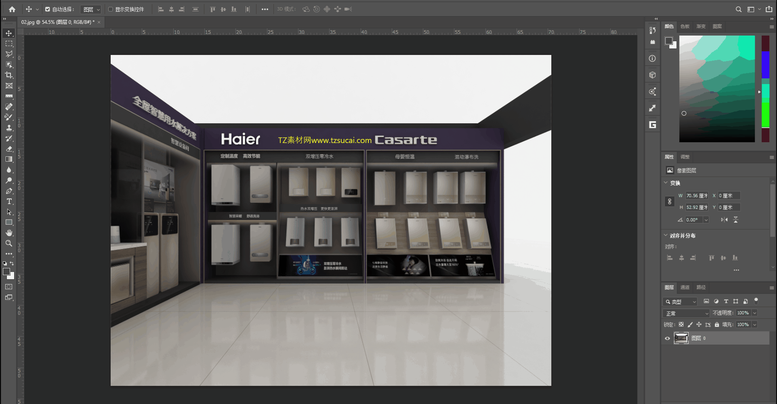The height and width of the screenshot is (404, 777).
Task: Enable the 显示变换控件 checkbox
Action: click(x=110, y=9)
